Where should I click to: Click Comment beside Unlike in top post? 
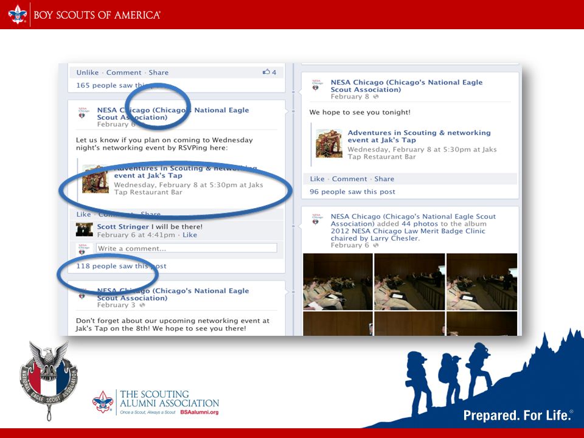coord(123,72)
